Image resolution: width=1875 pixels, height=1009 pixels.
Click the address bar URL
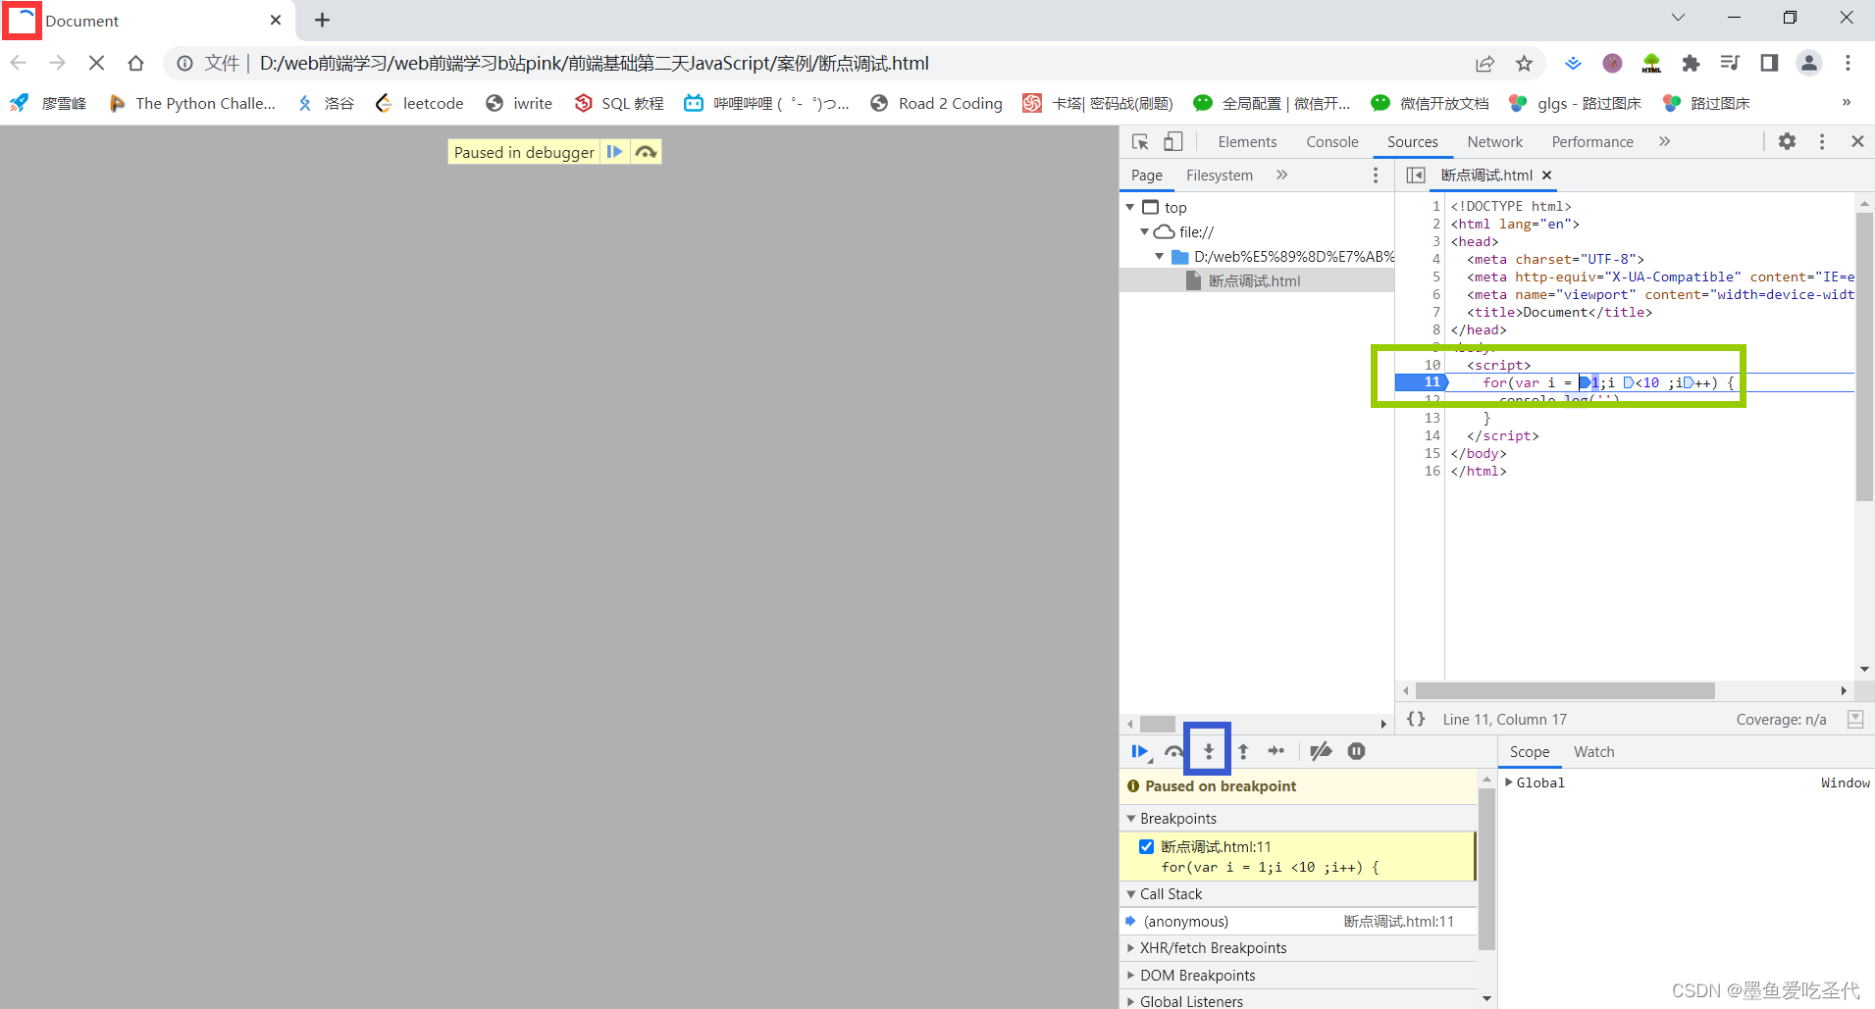595,63
